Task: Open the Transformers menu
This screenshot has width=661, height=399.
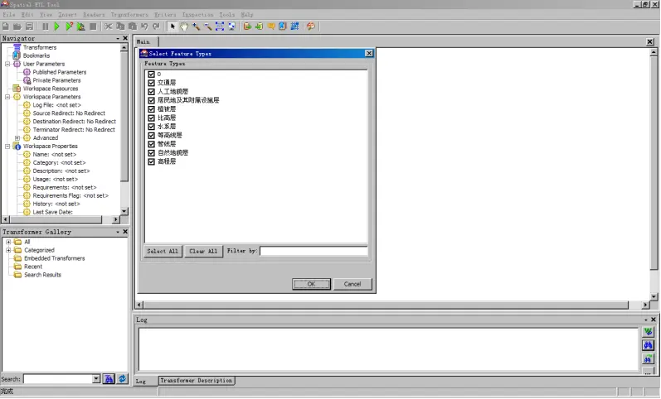Action: [129, 14]
